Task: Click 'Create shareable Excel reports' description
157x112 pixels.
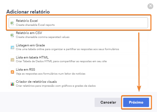Action: click(35, 25)
